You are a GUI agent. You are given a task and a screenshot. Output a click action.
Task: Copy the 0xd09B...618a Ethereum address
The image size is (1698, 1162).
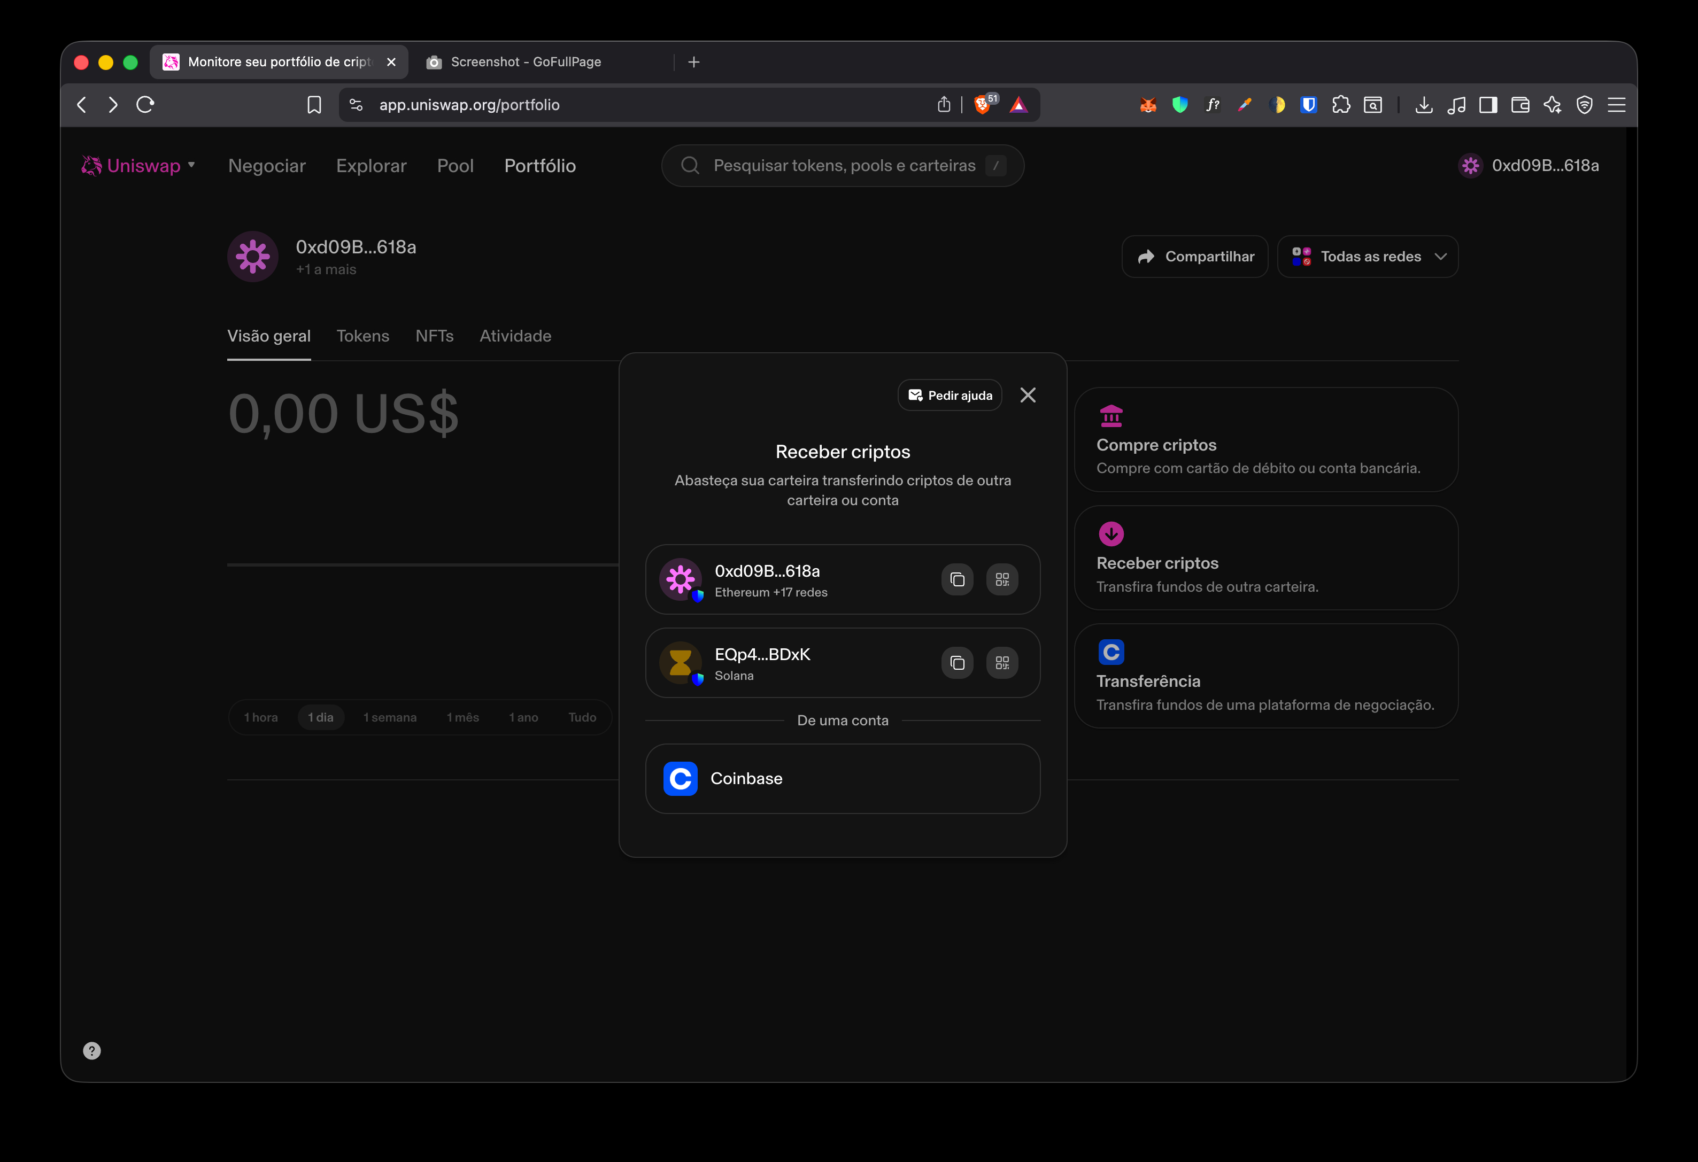tap(957, 579)
